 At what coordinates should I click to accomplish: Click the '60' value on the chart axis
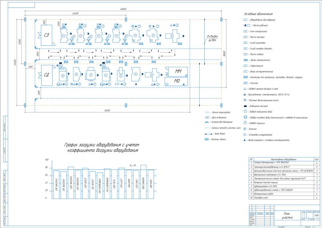47,175
